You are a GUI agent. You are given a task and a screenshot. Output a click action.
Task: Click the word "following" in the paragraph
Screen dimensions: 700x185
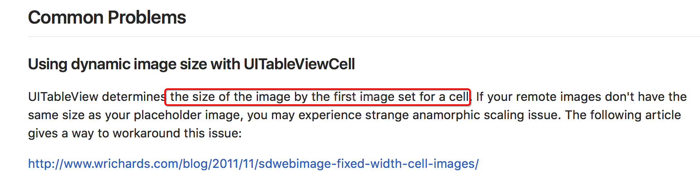615,115
